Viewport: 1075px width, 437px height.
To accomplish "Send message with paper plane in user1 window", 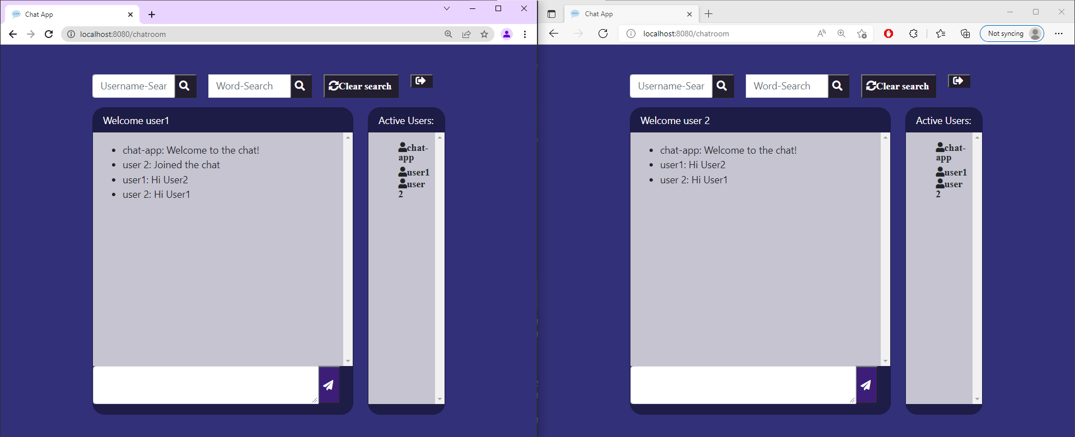I will click(x=329, y=384).
